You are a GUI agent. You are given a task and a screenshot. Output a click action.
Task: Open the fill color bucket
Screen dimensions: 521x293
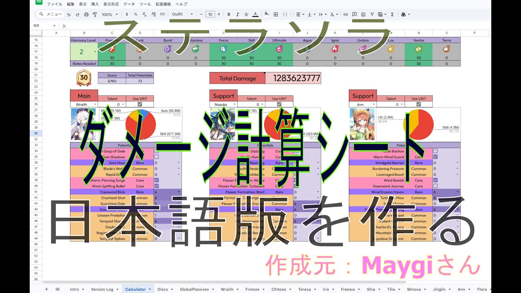(267, 14)
